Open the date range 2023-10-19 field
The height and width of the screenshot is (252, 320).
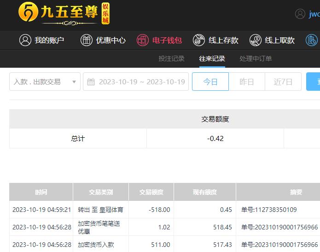(136, 82)
